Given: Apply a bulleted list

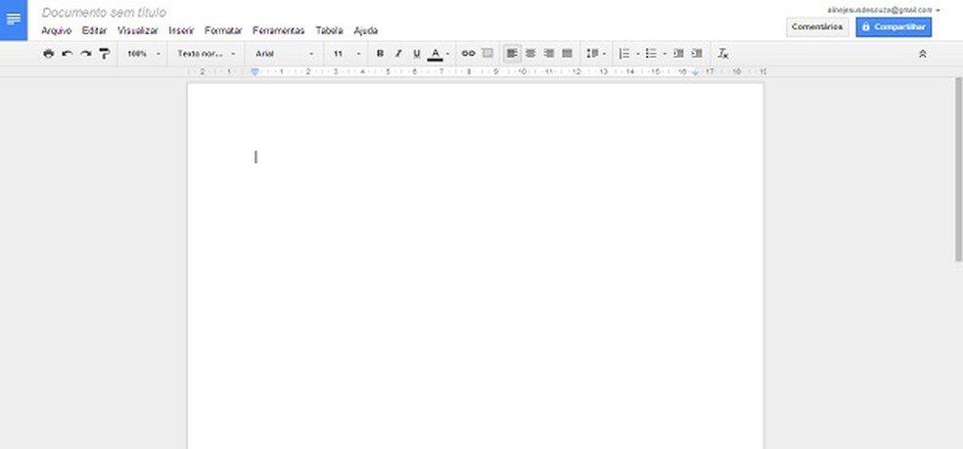Looking at the screenshot, I should tap(652, 54).
